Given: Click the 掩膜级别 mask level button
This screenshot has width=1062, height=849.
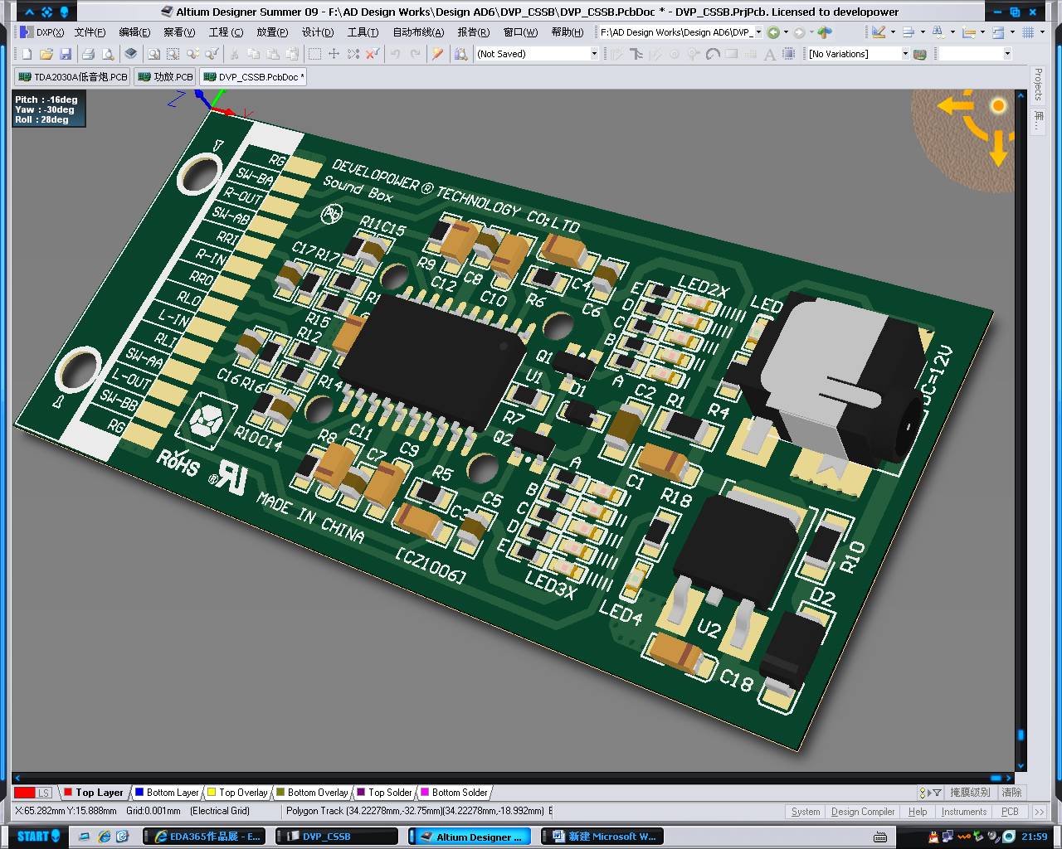Looking at the screenshot, I should (970, 793).
